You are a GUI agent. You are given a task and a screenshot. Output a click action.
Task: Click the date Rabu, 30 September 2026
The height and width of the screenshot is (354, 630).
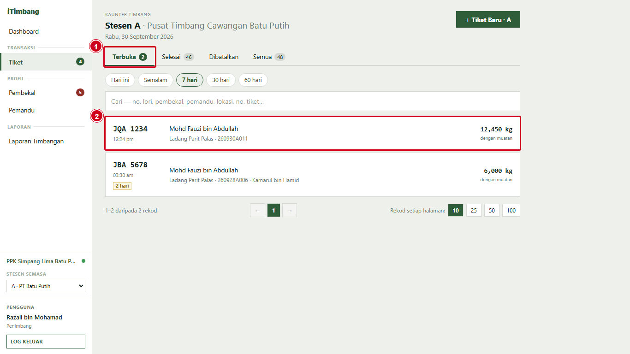[x=139, y=36]
